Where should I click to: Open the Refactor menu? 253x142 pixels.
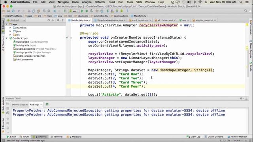tap(100, 2)
